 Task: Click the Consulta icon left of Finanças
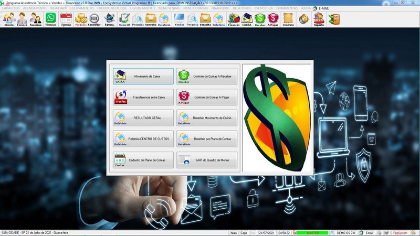[x=205, y=19]
